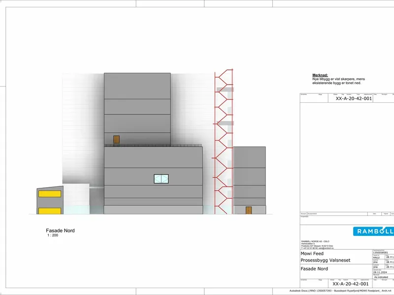This screenshot has height=295, width=394.
Task: Click the Autodesk Docs file path footer
Action: [x=341, y=291]
